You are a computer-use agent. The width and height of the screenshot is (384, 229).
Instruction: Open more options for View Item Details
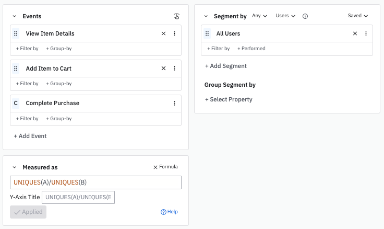174,33
